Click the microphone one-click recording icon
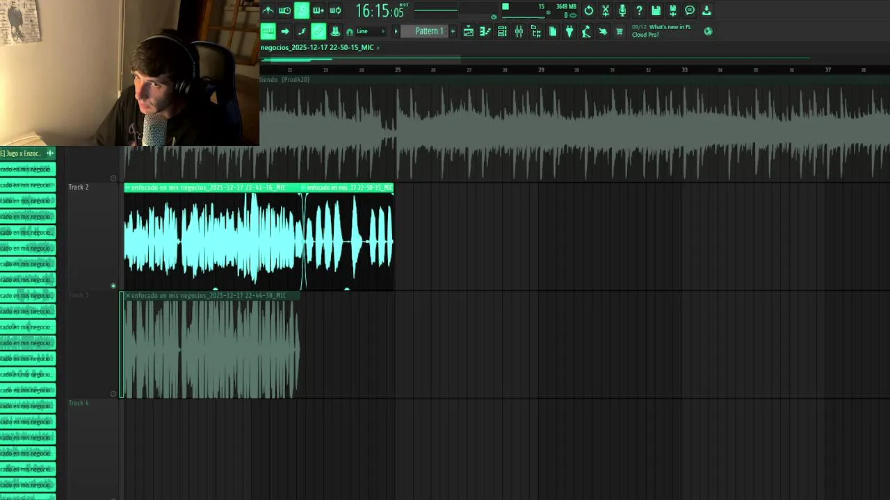Viewport: 890px width, 500px height. tap(622, 10)
